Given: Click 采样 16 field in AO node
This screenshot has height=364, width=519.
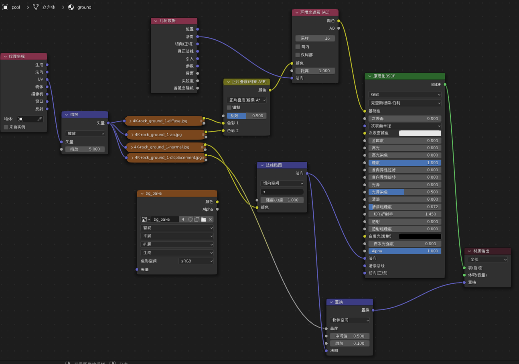Looking at the screenshot, I should click(315, 38).
